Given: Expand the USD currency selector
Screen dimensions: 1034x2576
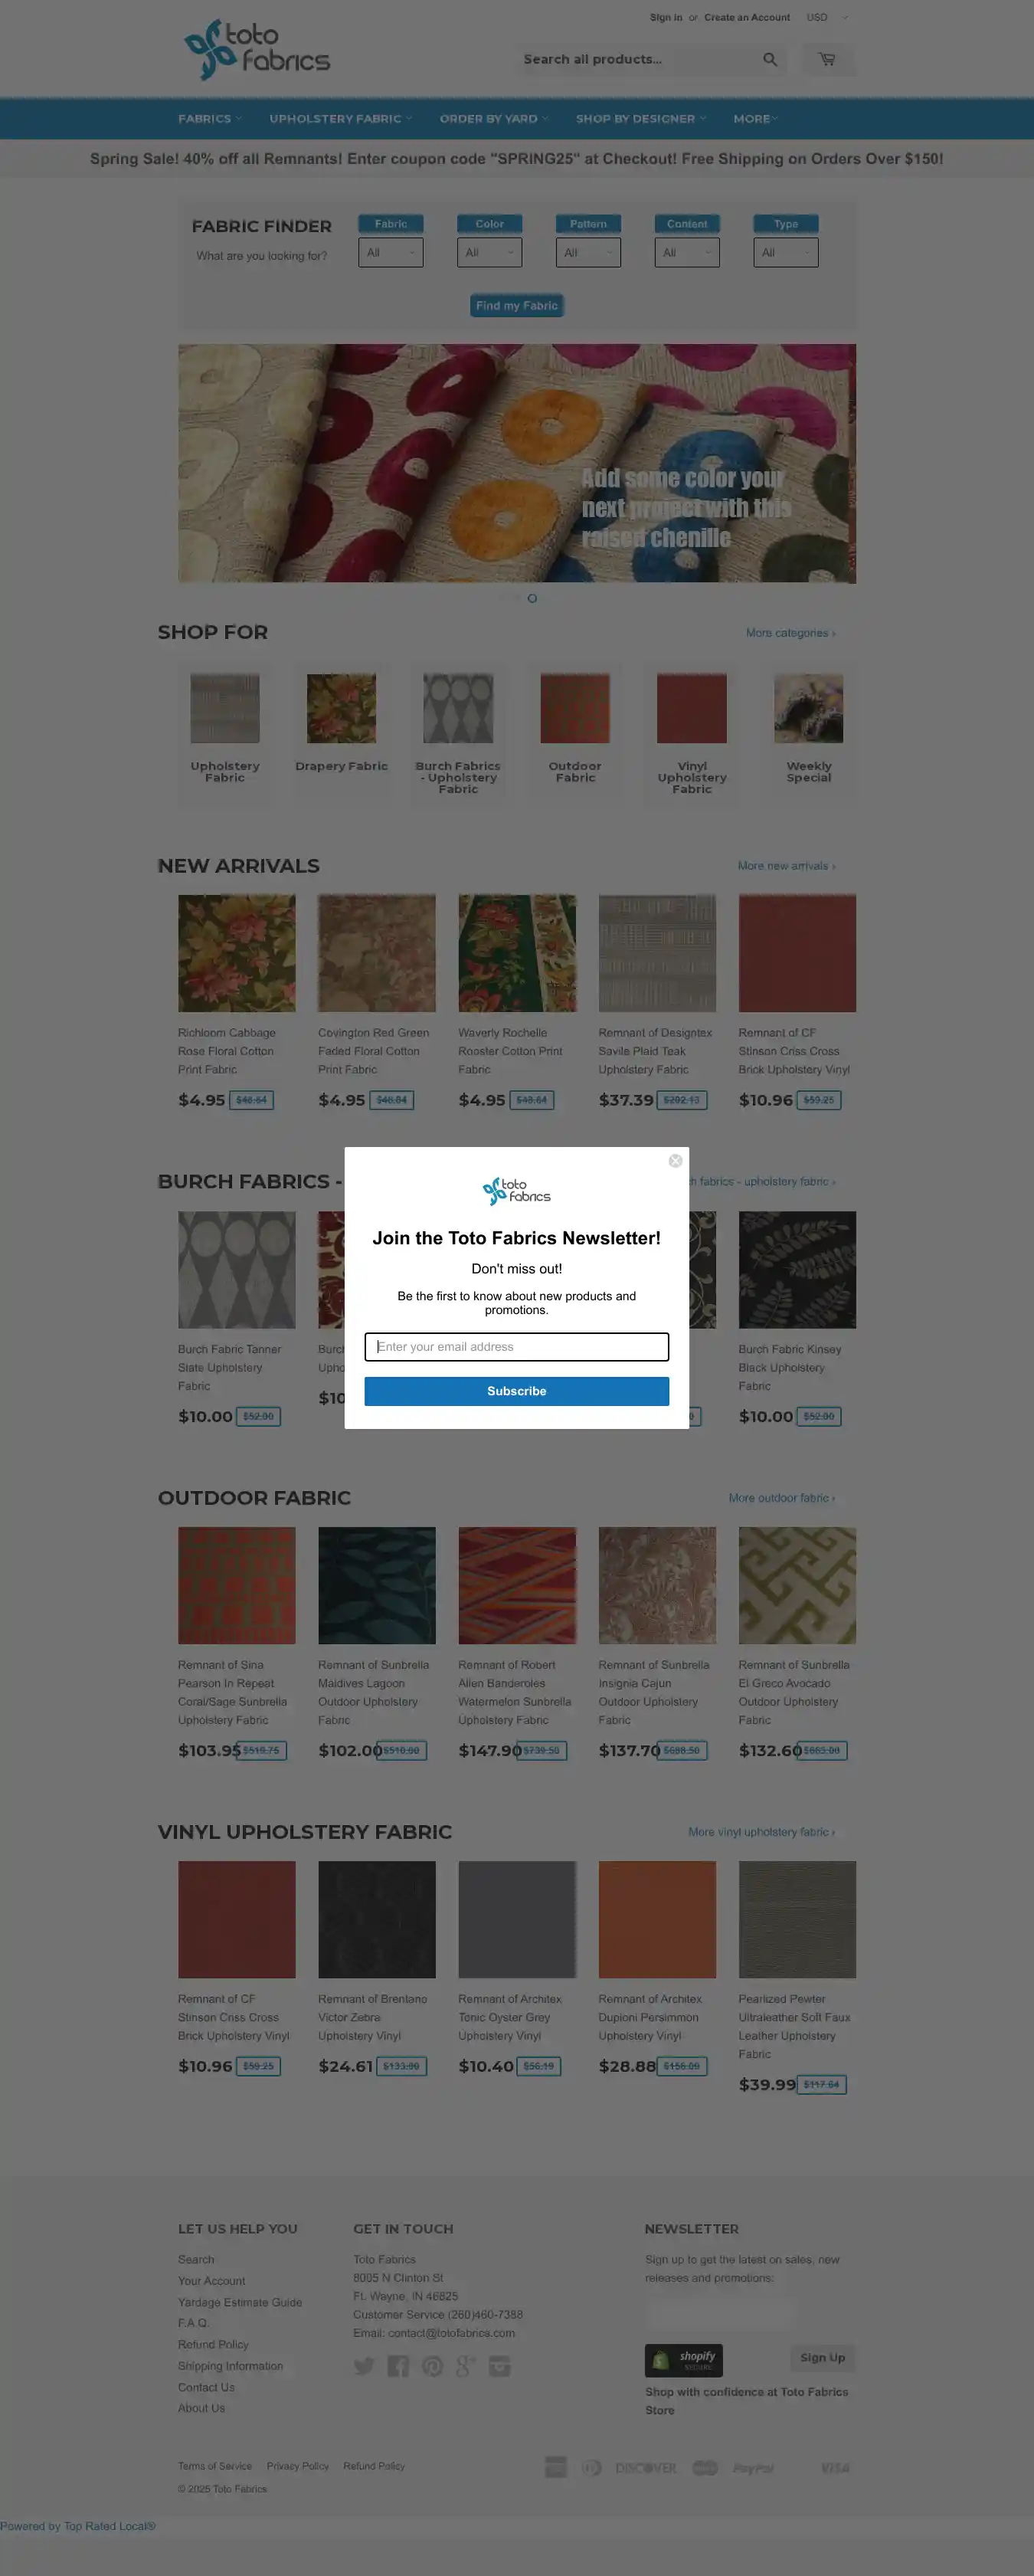Looking at the screenshot, I should [x=828, y=17].
